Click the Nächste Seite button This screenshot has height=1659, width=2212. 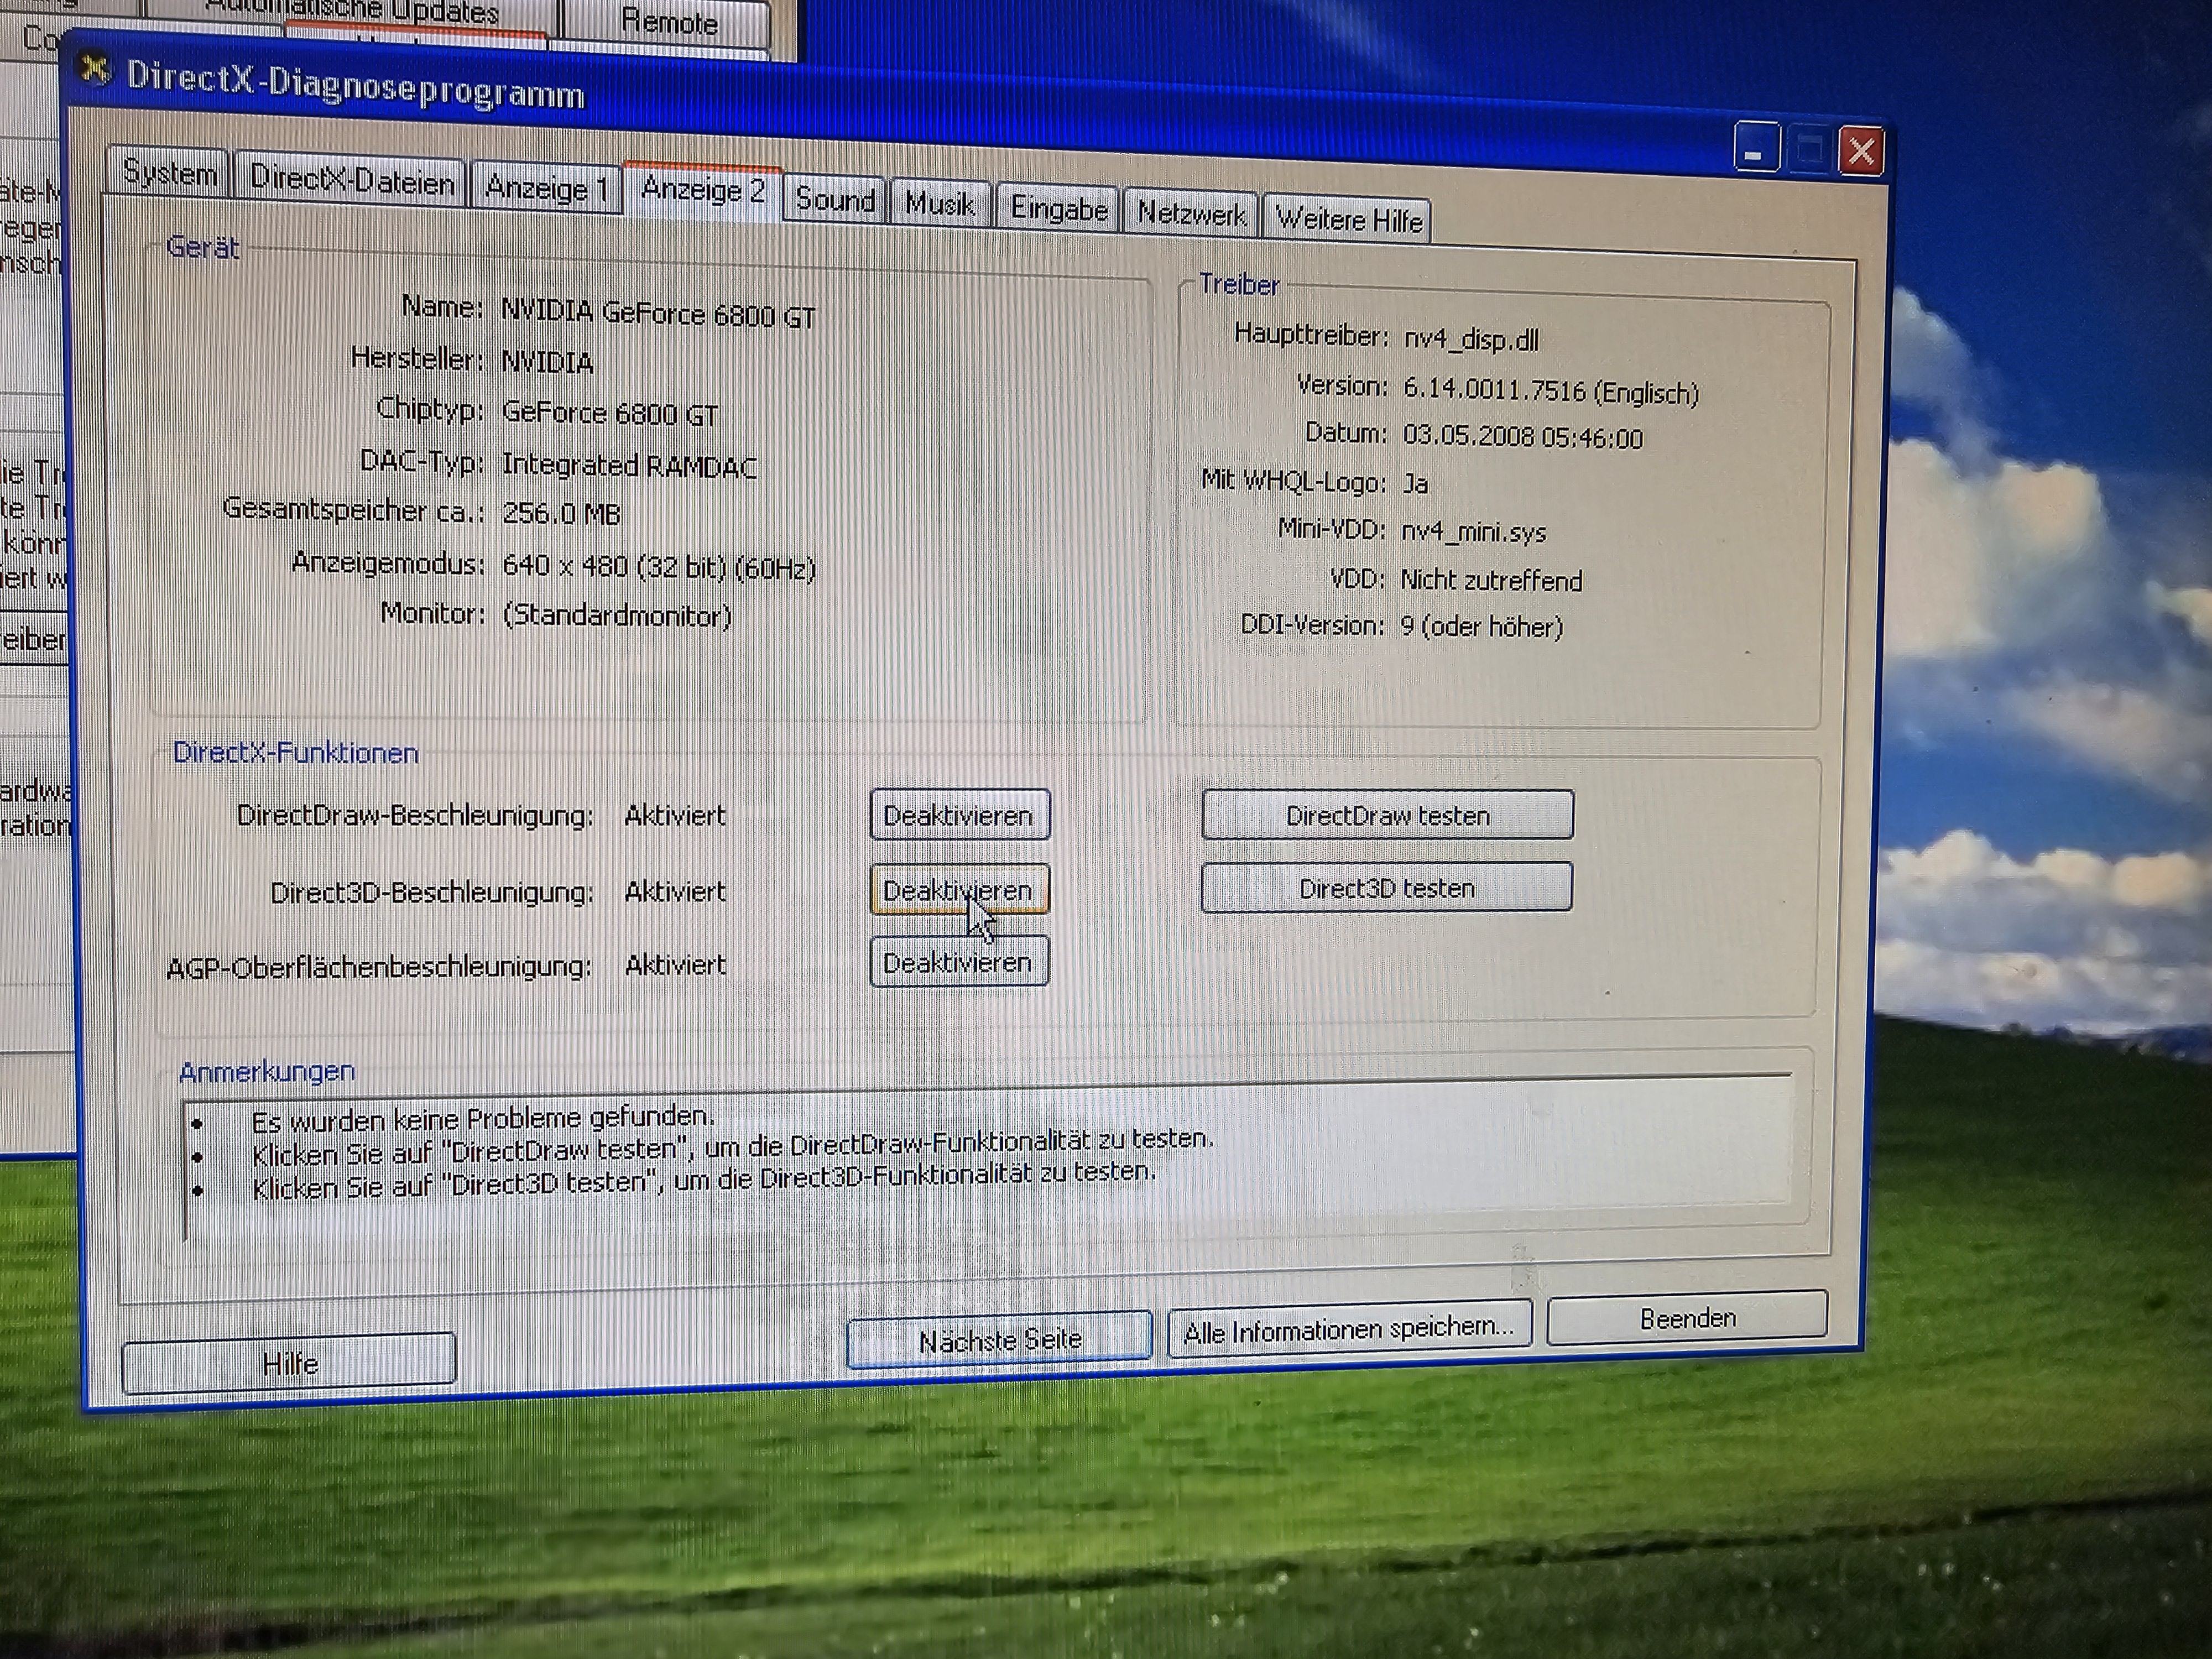[999, 1339]
